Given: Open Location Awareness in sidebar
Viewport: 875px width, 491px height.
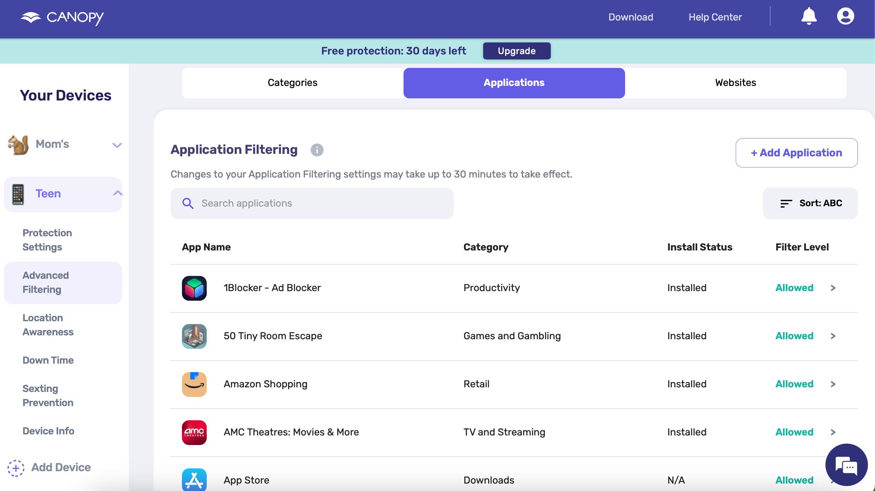Looking at the screenshot, I should [48, 325].
